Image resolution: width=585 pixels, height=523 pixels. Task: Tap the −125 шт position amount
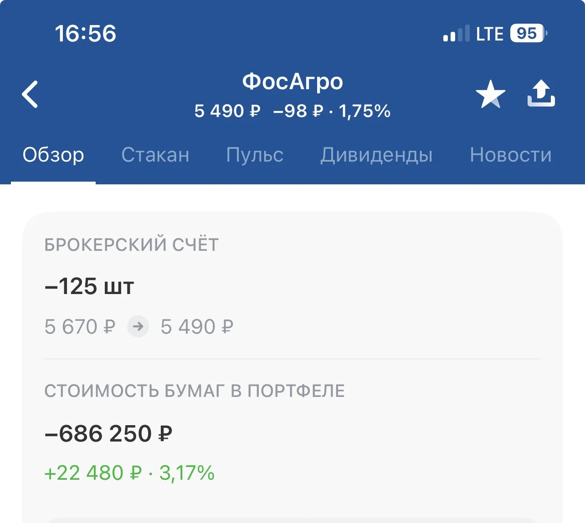click(89, 287)
